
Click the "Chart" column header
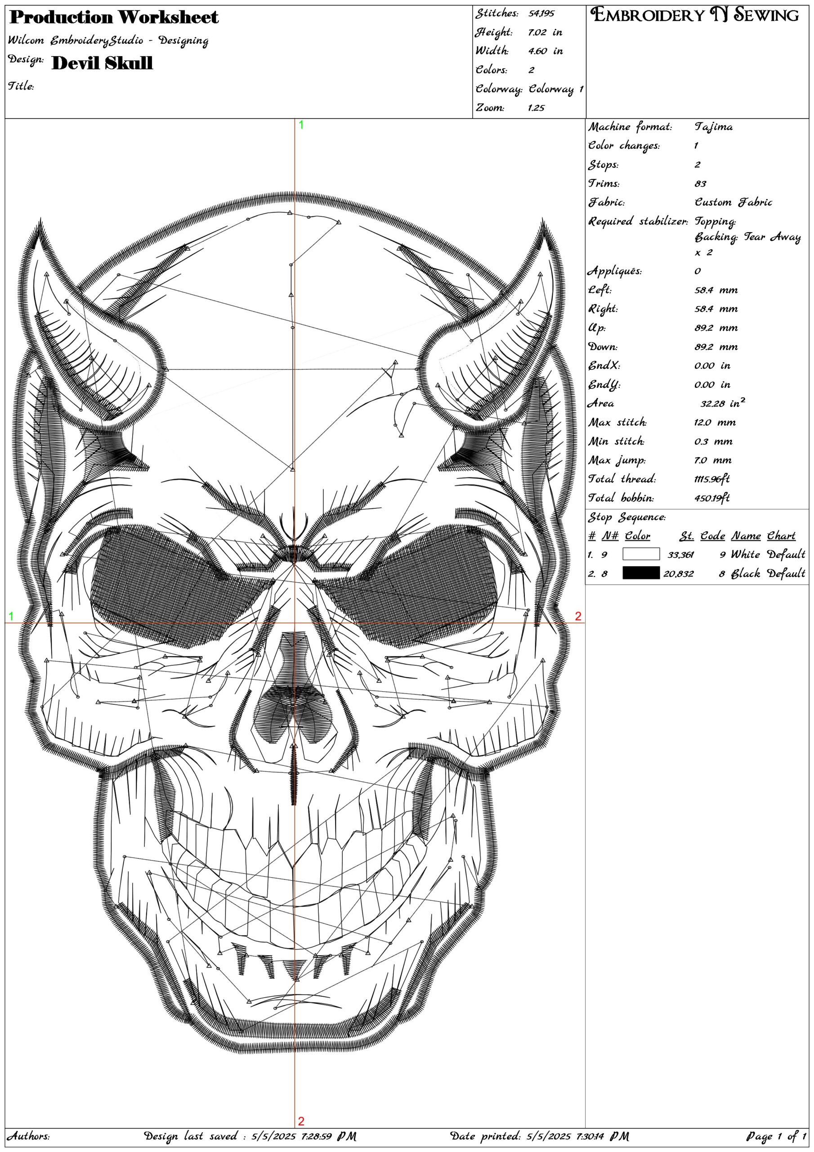(781, 536)
